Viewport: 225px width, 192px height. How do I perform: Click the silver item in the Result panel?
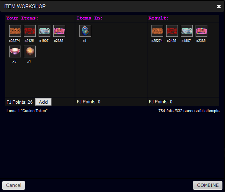click(187, 31)
